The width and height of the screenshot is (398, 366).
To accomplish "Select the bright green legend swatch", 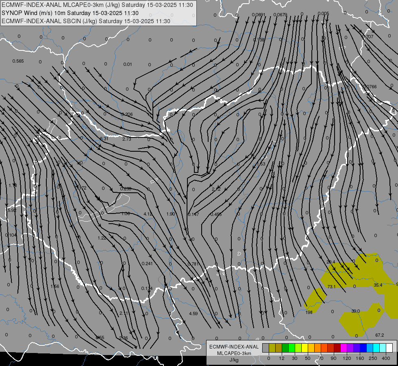I will coord(292,348).
